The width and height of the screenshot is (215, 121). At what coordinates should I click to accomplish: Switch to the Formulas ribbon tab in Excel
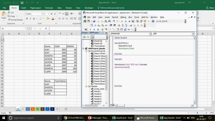49,8
